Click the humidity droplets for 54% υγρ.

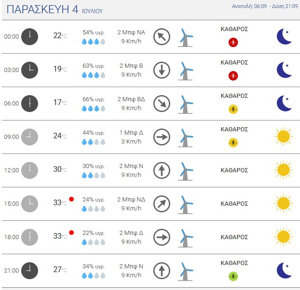pos(94,41)
